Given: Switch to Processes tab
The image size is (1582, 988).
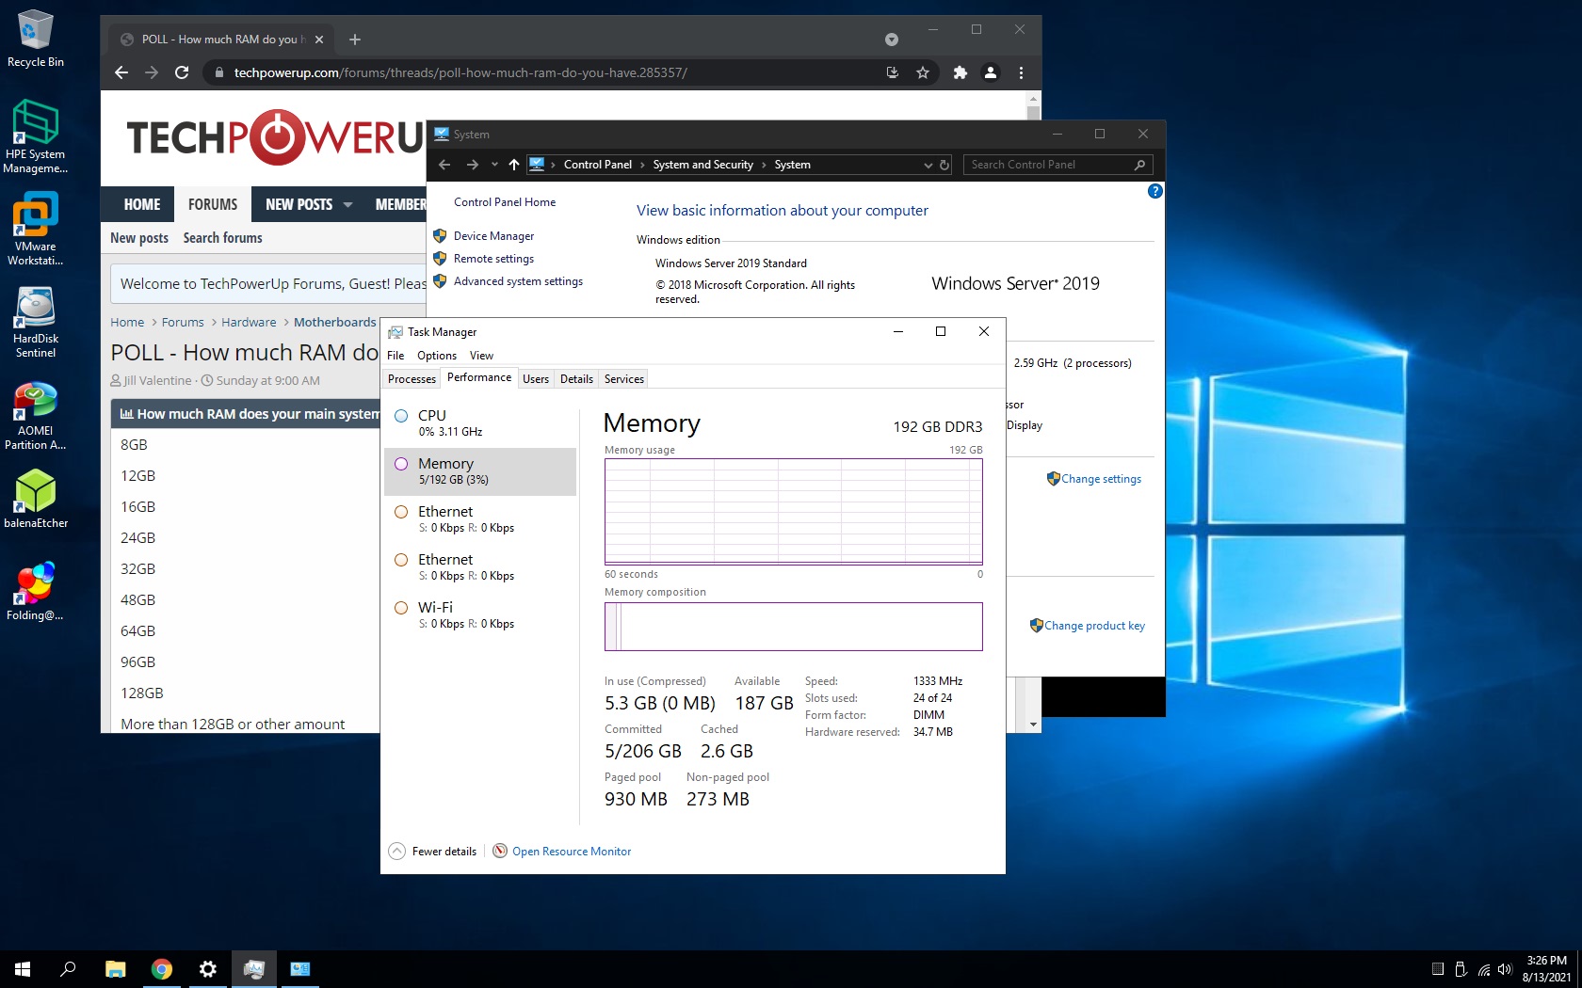Looking at the screenshot, I should 412,379.
